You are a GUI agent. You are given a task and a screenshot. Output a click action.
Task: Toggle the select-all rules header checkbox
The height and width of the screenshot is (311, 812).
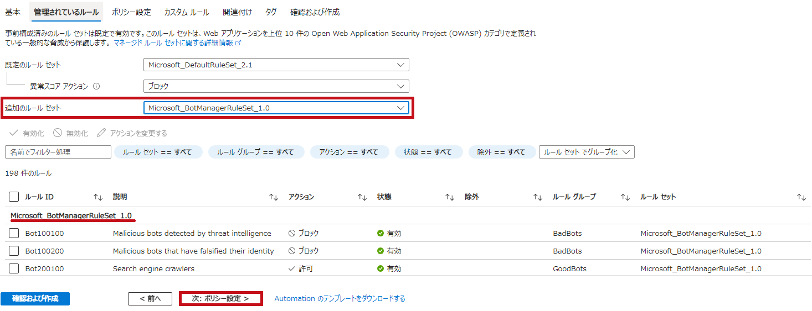(x=14, y=197)
